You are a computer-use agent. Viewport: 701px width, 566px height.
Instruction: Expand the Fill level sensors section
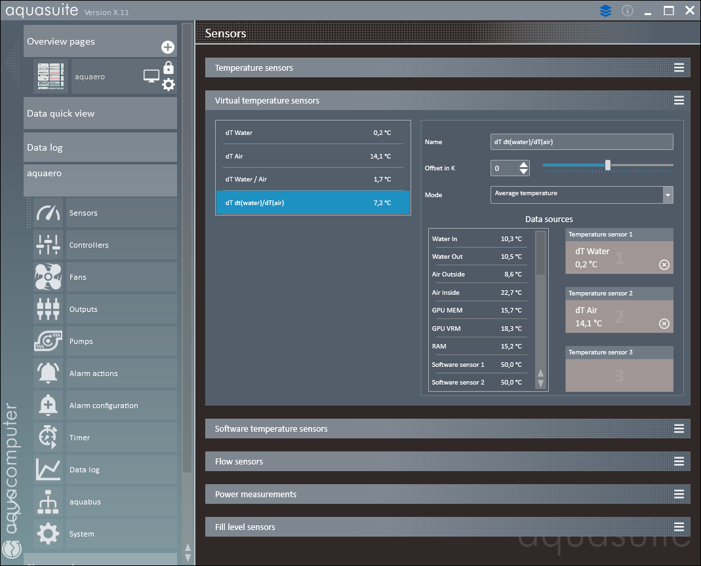point(679,527)
